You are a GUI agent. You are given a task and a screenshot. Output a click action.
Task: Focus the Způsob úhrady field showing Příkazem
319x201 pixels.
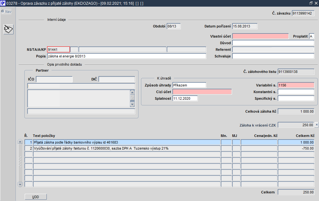tap(189, 85)
